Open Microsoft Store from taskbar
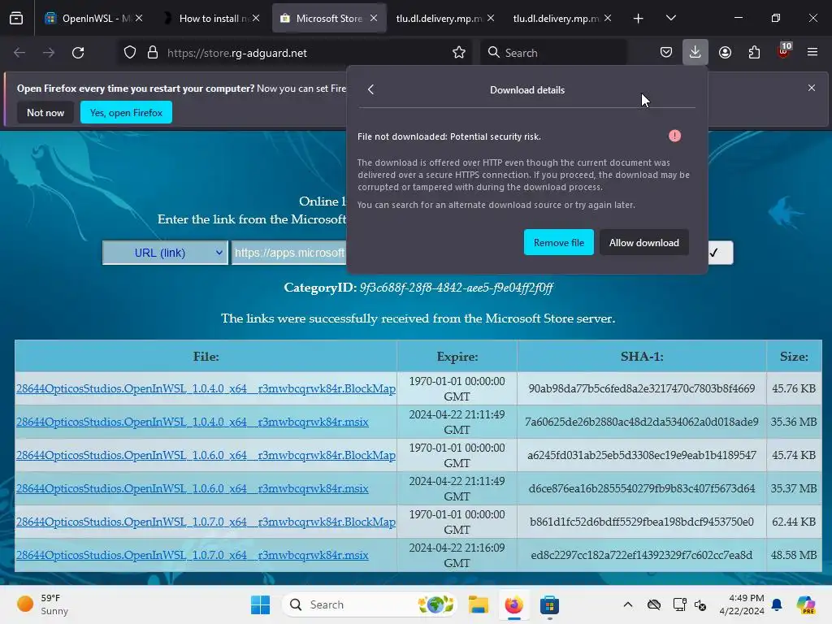 click(x=549, y=604)
